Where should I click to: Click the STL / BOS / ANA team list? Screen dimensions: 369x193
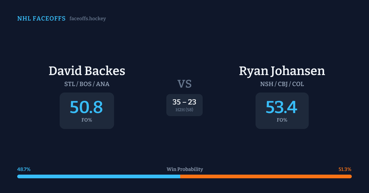coord(87,84)
